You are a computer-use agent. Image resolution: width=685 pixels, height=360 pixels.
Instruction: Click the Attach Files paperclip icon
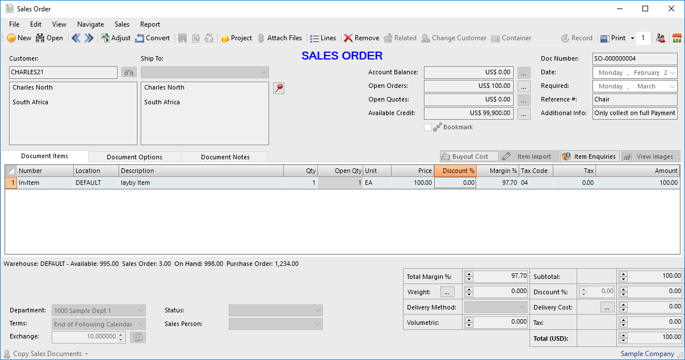(x=261, y=38)
